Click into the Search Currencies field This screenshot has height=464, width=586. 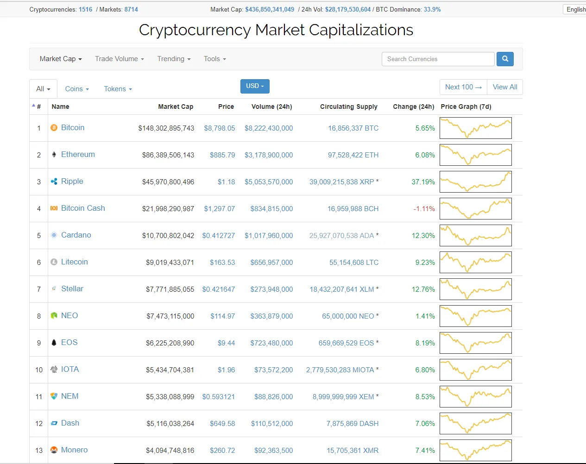pos(438,59)
